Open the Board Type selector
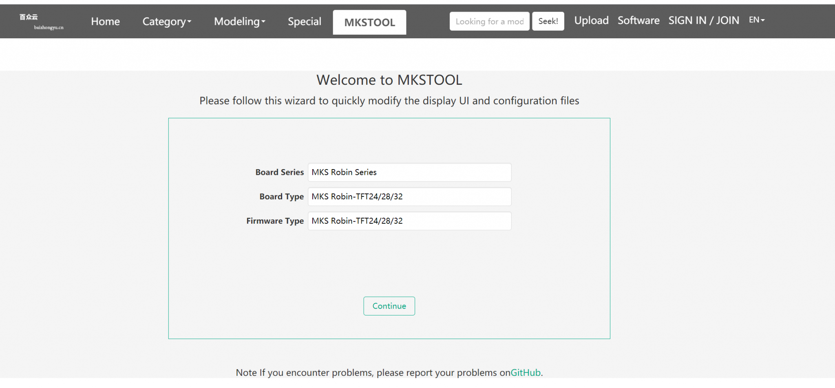Image resolution: width=835 pixels, height=388 pixels. pyautogui.click(x=409, y=196)
